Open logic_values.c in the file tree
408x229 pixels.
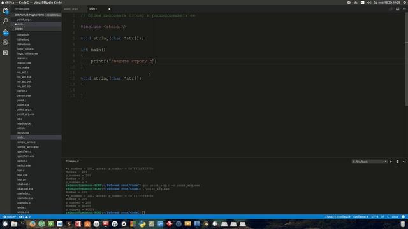[25, 49]
